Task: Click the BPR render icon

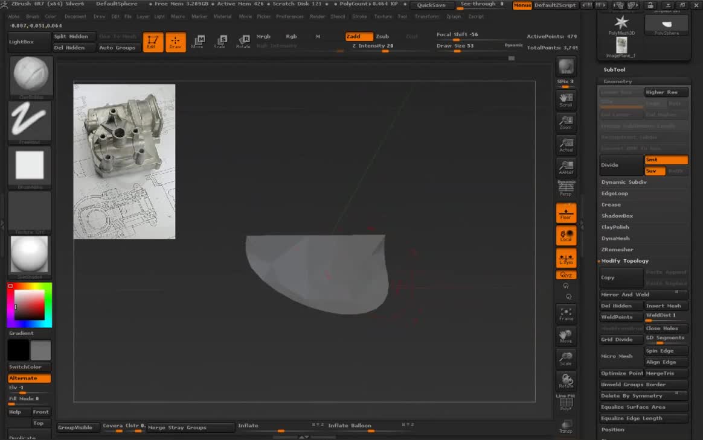Action: 566,67
